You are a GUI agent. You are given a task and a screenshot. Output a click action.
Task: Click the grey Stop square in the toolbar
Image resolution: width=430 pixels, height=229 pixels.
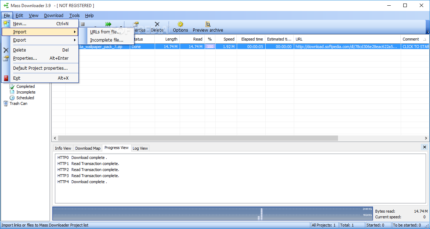coord(83,24)
